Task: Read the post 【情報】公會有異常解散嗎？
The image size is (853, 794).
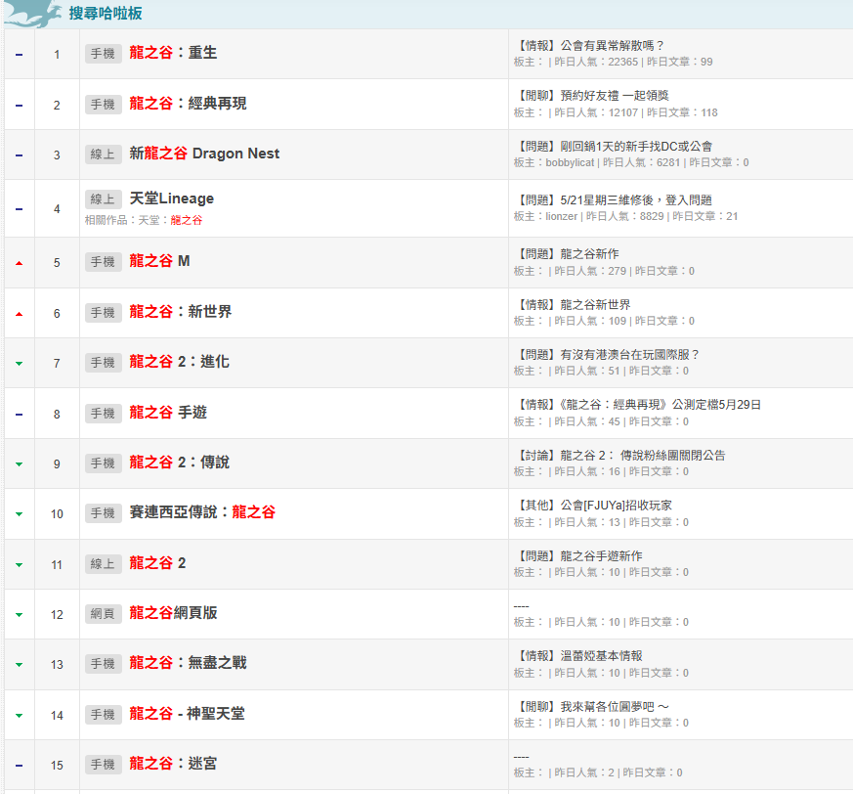Action: (x=589, y=45)
